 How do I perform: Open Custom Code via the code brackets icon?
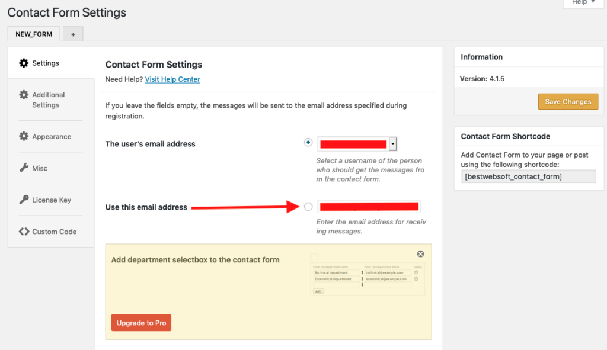(x=24, y=231)
